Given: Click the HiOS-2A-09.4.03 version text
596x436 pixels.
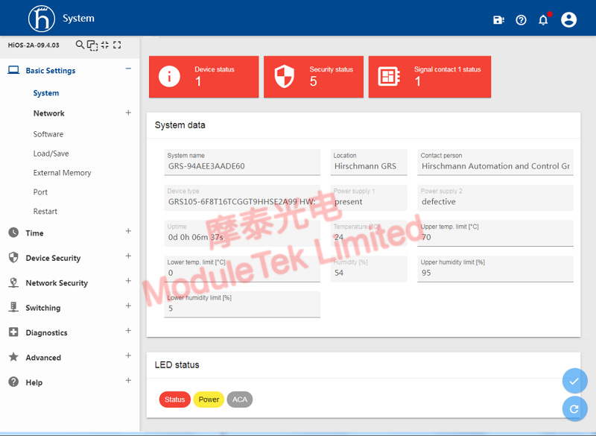Looking at the screenshot, I should tap(34, 45).
